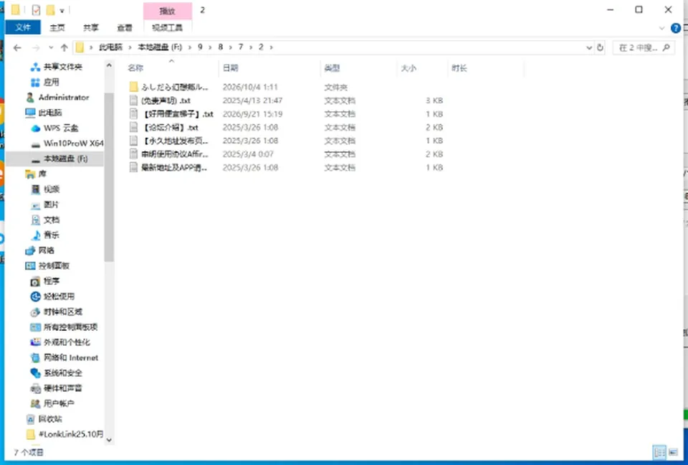Open the address bar history dropdown

click(589, 47)
